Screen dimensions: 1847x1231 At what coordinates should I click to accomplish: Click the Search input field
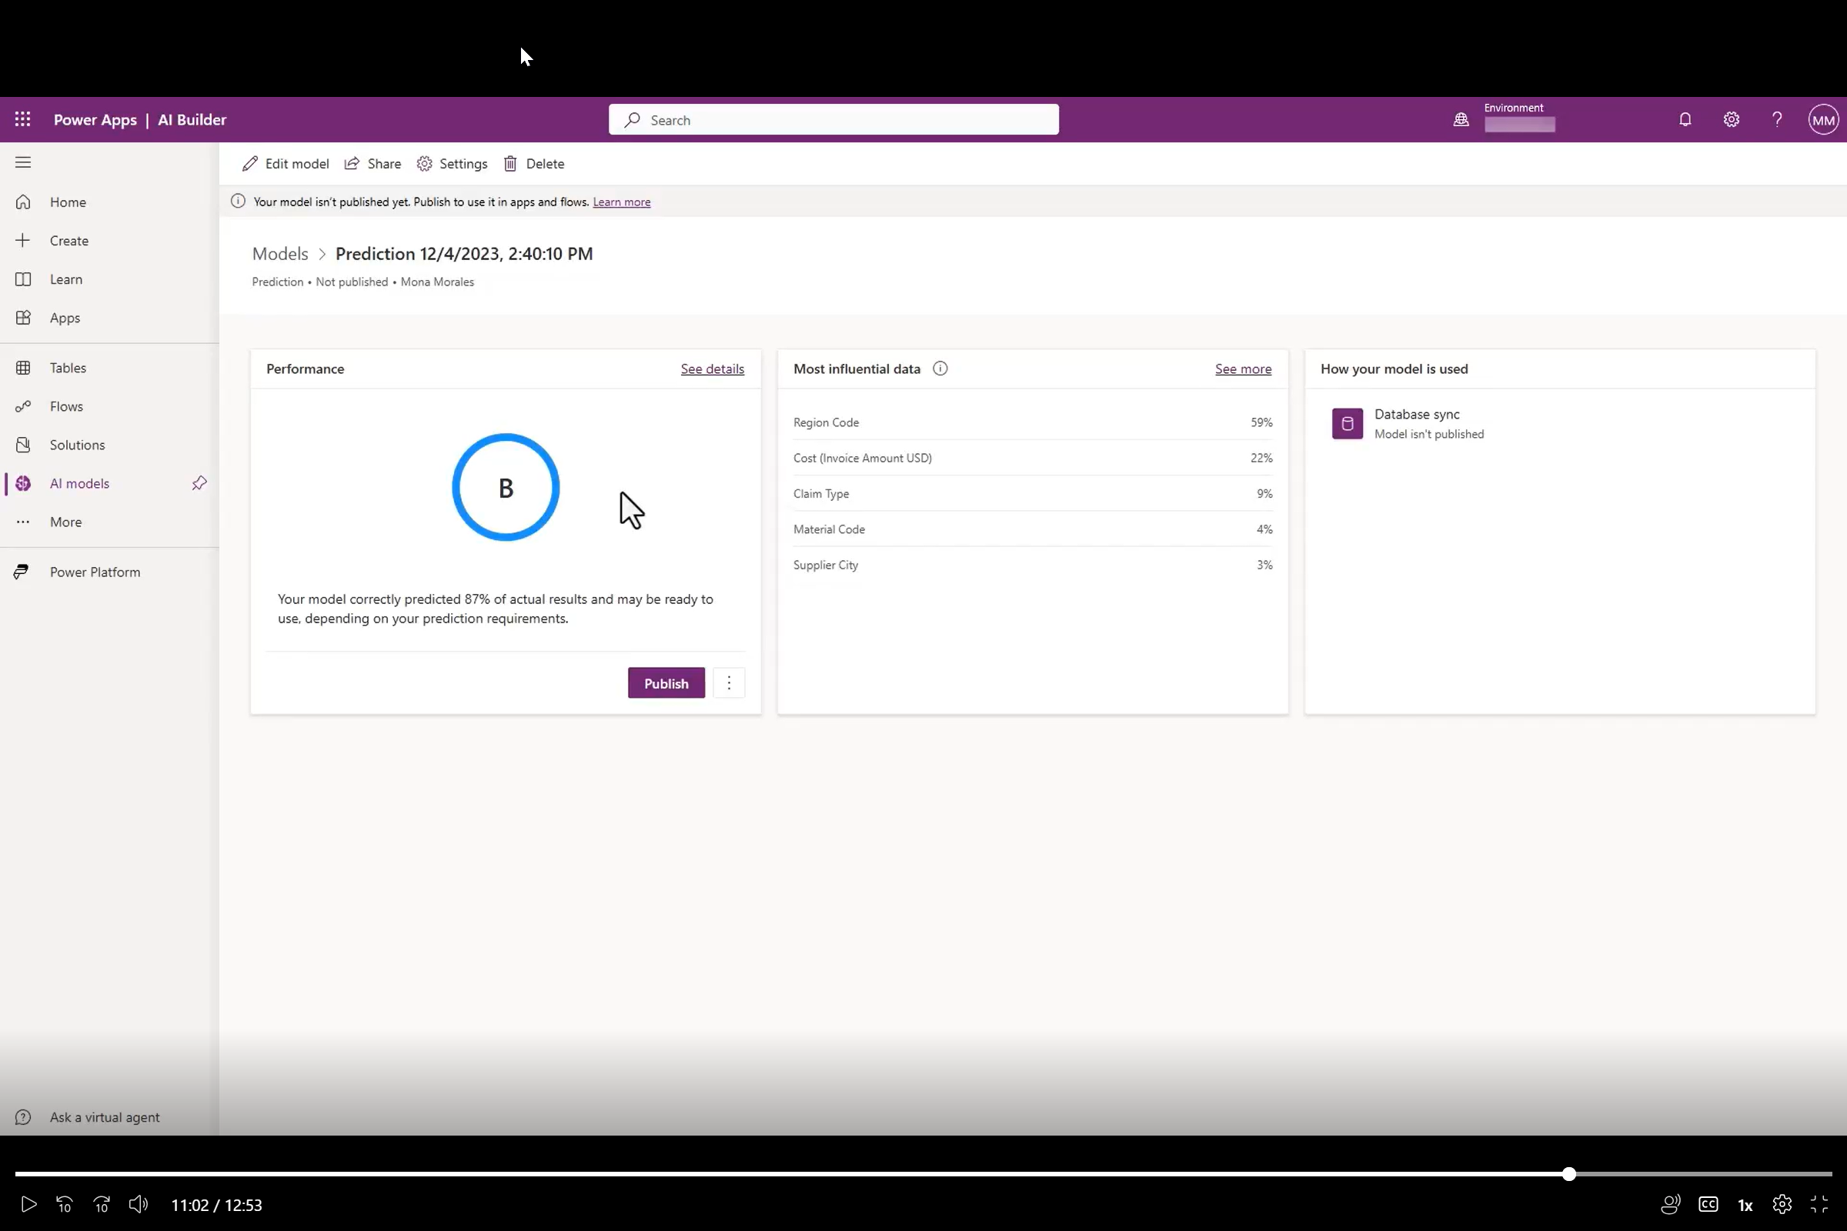[833, 120]
